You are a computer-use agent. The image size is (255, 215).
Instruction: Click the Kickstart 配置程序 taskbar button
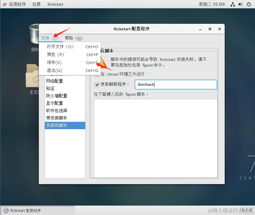(x=38, y=210)
